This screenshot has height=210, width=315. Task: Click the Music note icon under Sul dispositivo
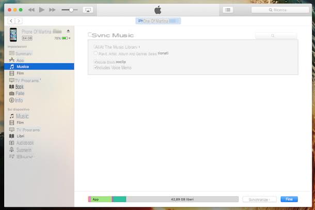point(12,116)
